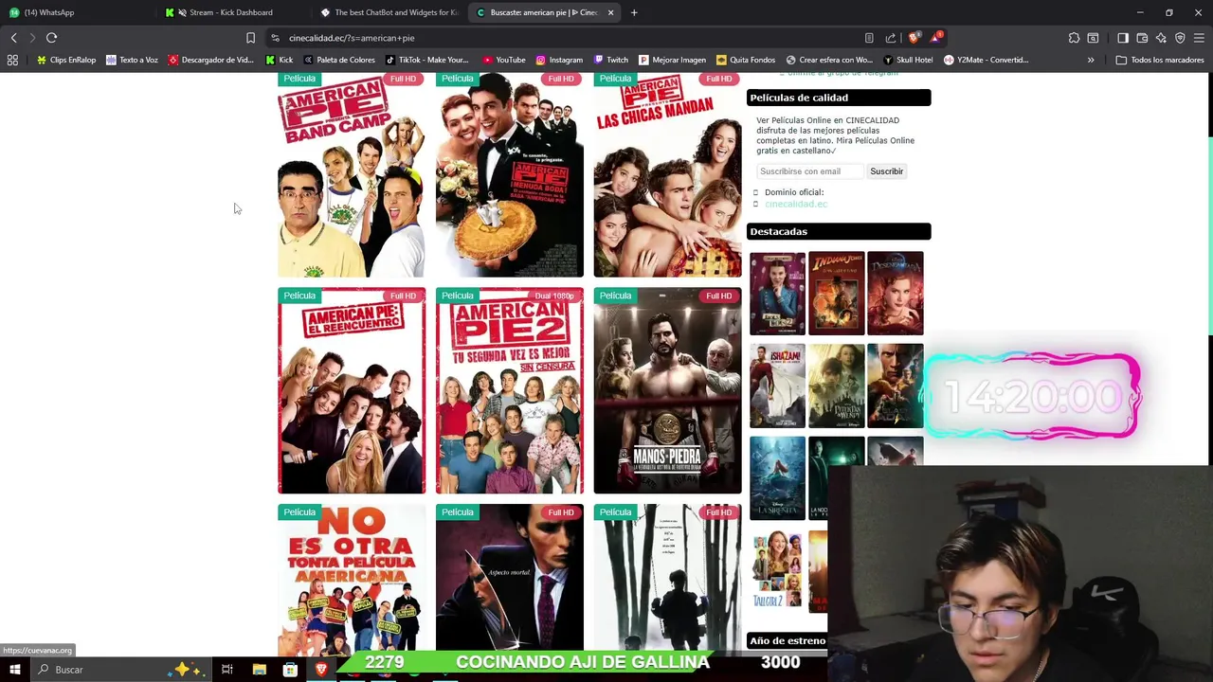Show hidden bookmarks with double chevron

(x=1091, y=60)
